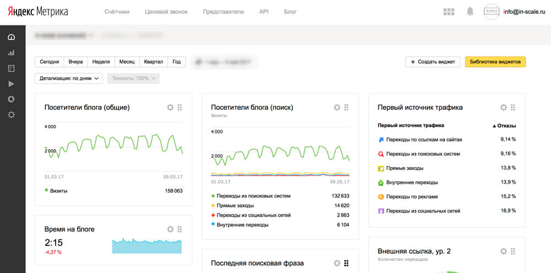
Task: Open sidebar settings gear icon
Action: 11,115
